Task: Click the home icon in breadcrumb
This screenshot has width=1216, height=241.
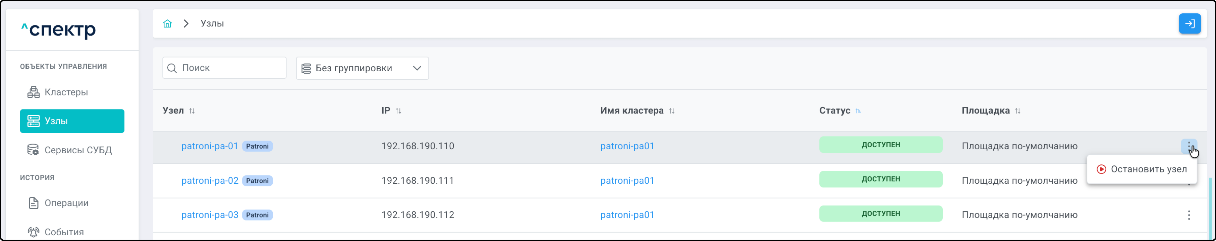Action: 167,23
